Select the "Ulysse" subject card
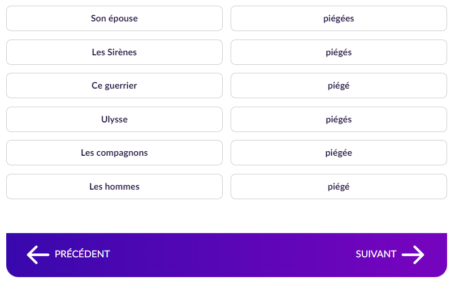 point(114,120)
